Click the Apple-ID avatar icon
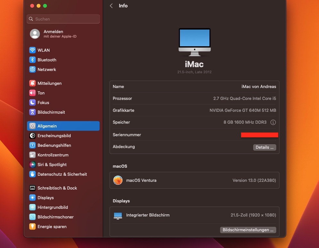The height and width of the screenshot is (248, 319). [x=35, y=34]
